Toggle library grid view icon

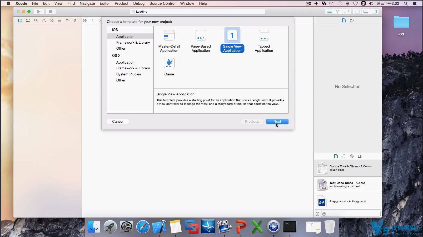click(x=317, y=214)
